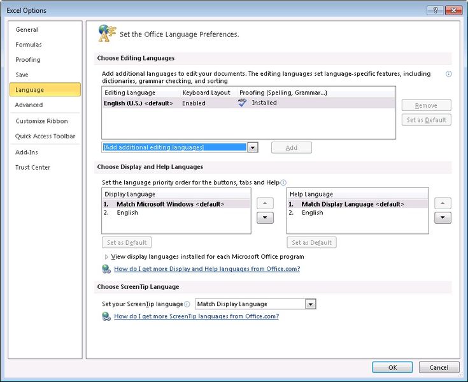
Task: Dismiss the dialog with Cancel
Action: 439,367
